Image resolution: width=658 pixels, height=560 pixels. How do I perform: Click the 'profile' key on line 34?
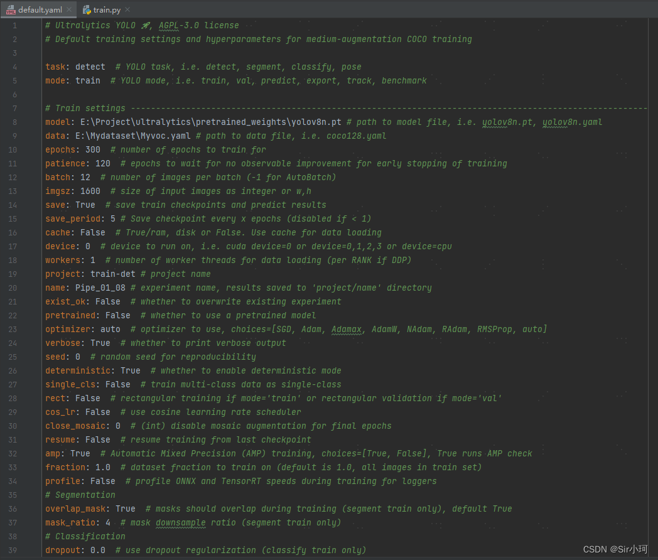click(x=63, y=482)
